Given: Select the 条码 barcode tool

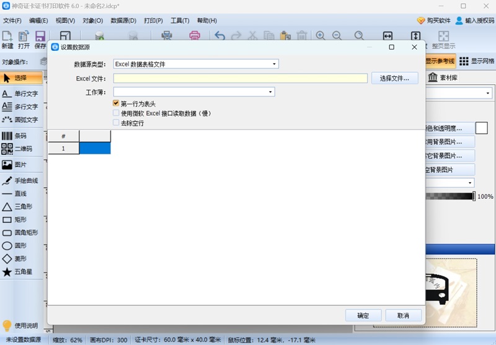Looking at the screenshot, I should pos(15,136).
